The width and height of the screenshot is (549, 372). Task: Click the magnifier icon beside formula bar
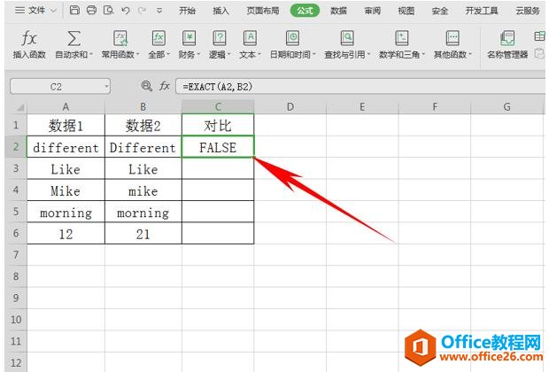[146, 86]
